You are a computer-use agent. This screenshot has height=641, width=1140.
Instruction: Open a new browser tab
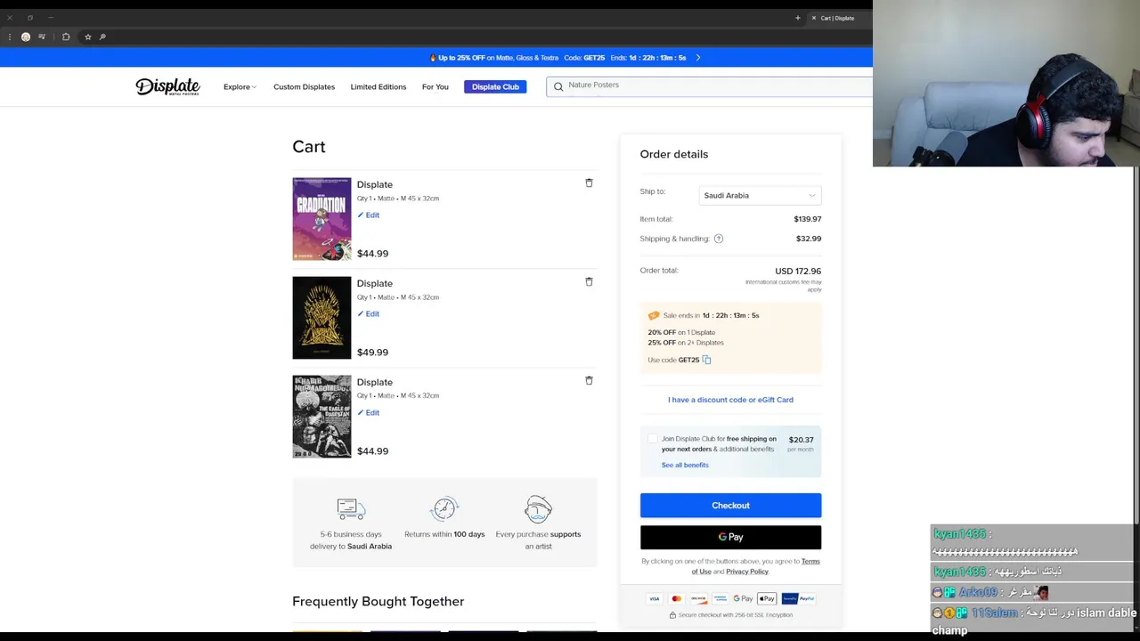[797, 18]
